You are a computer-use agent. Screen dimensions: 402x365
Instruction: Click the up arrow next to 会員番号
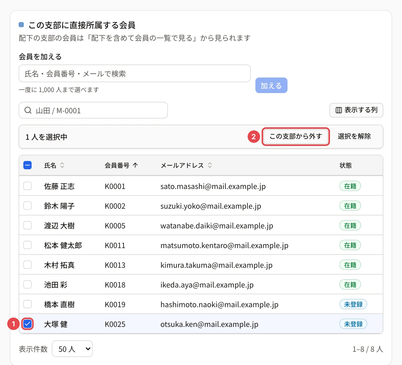tap(135, 165)
